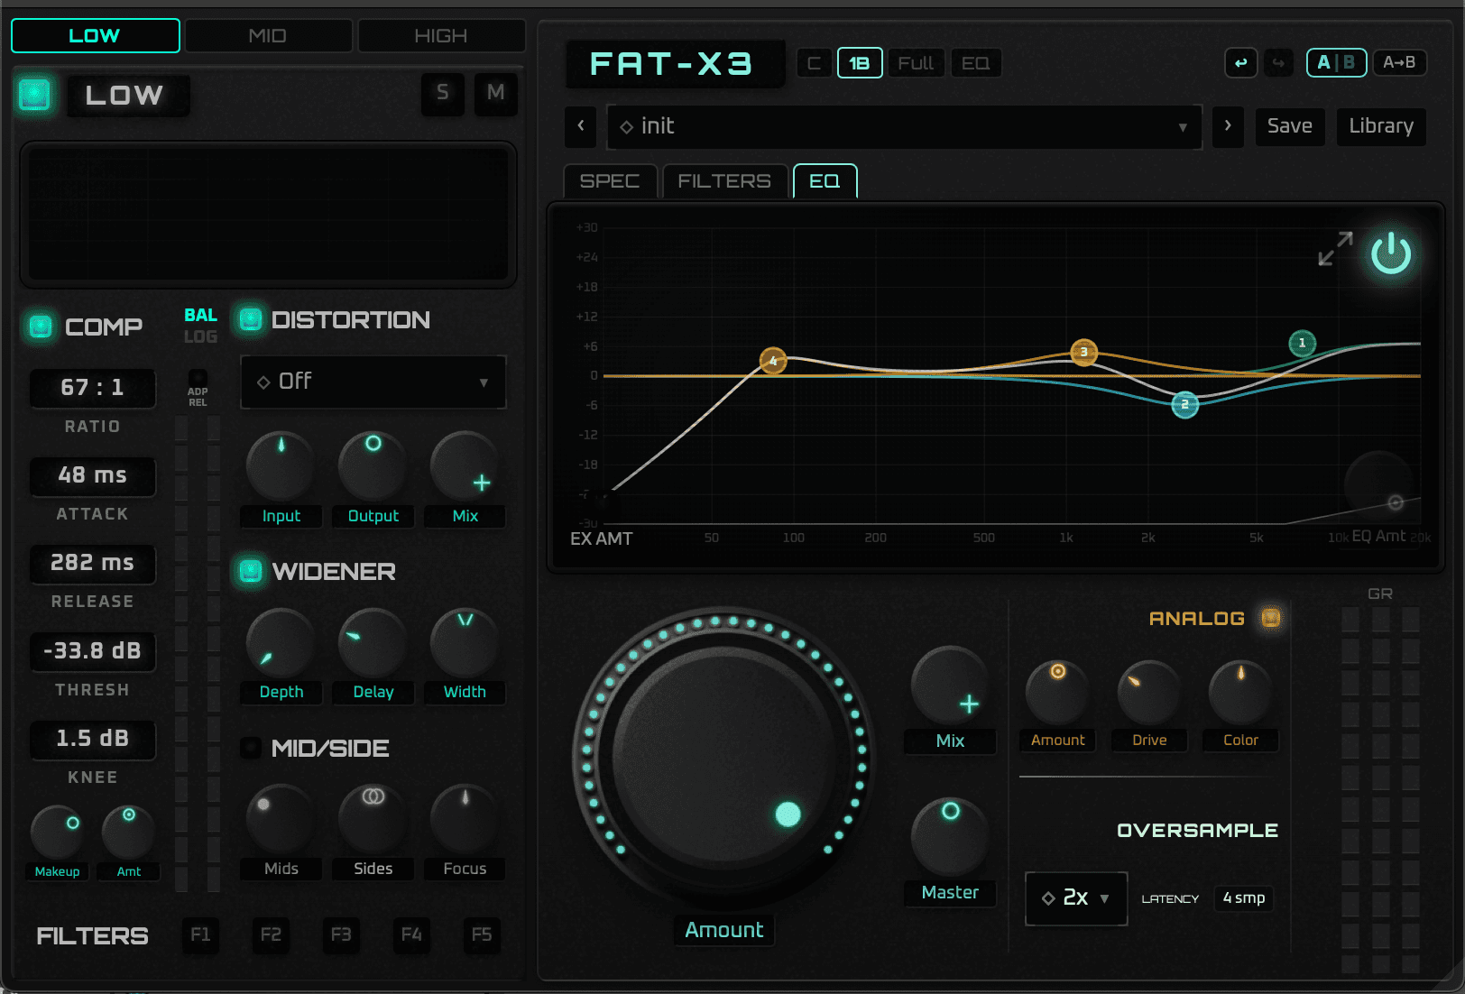Click the undo arrow icon
The width and height of the screenshot is (1465, 994).
1240,63
